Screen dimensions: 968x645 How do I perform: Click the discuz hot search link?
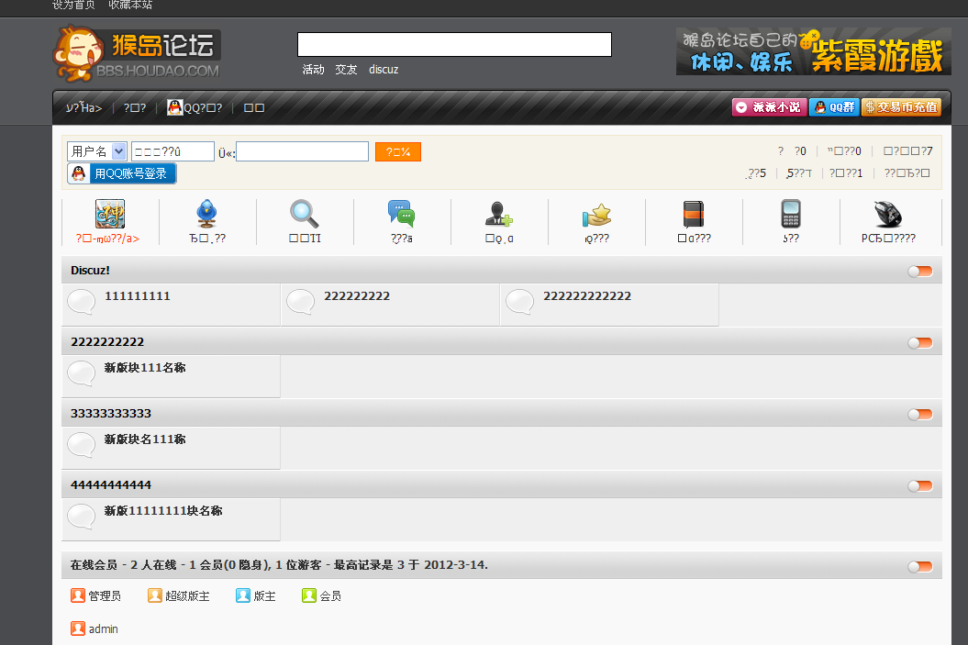384,70
